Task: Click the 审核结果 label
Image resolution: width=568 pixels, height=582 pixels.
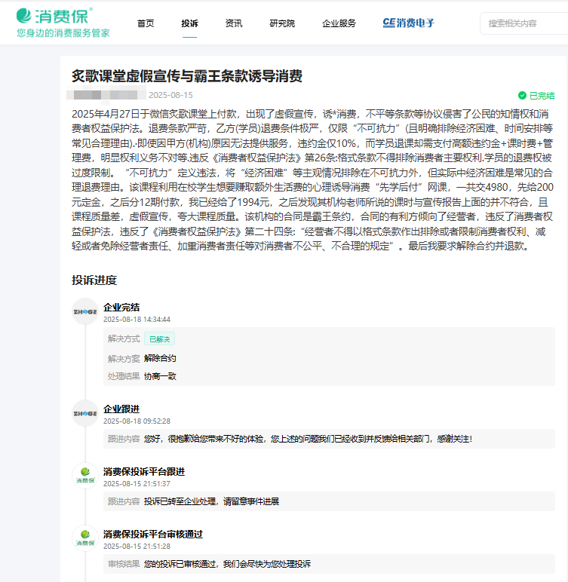Action: tap(124, 564)
